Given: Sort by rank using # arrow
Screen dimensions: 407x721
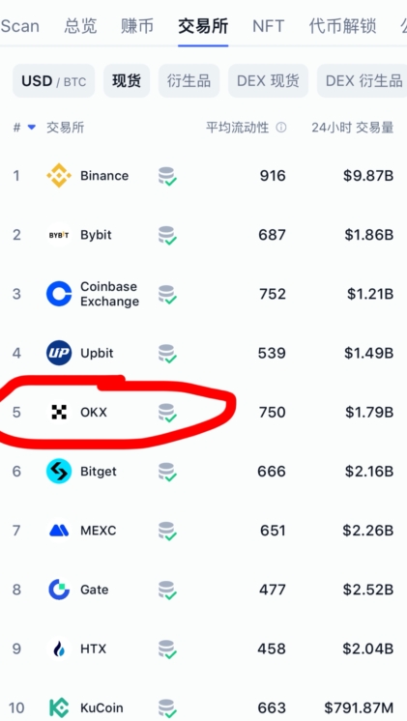Looking at the screenshot, I should click(32, 128).
